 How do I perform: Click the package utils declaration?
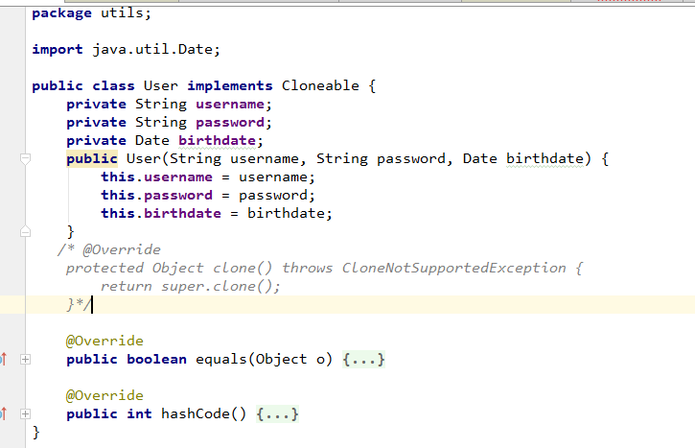91,13
